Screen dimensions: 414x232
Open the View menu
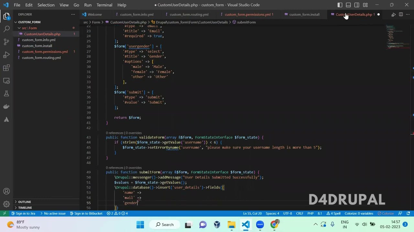[x=64, y=5]
